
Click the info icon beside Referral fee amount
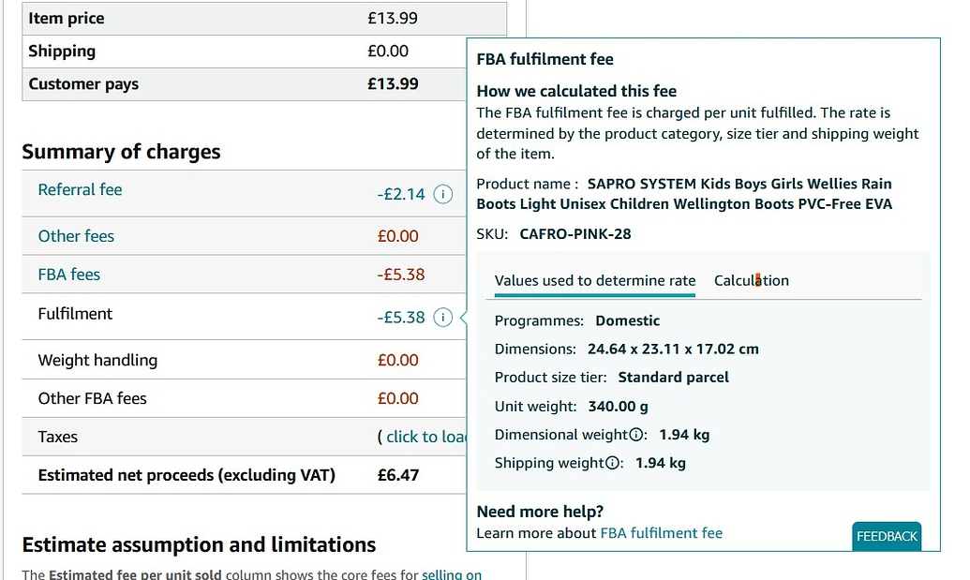[x=444, y=195]
